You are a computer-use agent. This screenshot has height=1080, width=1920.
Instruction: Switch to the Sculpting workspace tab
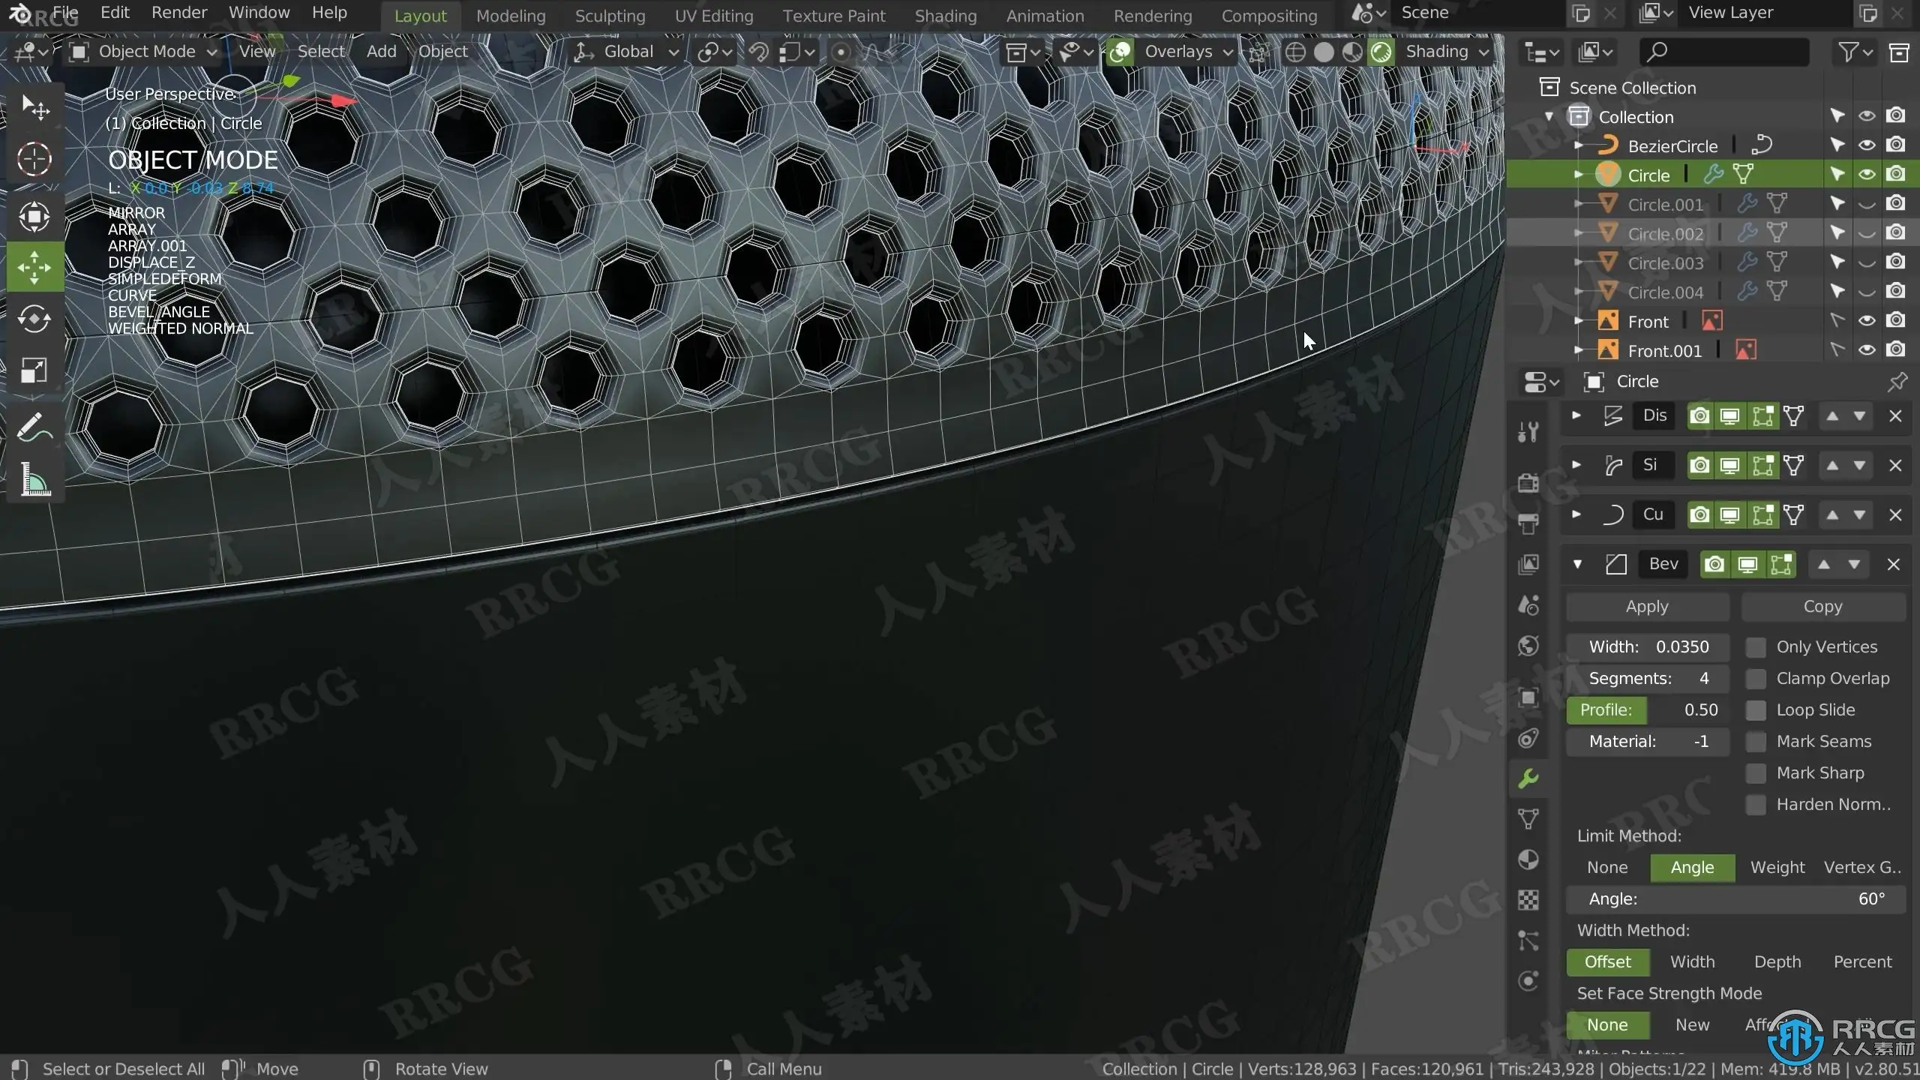tap(610, 16)
